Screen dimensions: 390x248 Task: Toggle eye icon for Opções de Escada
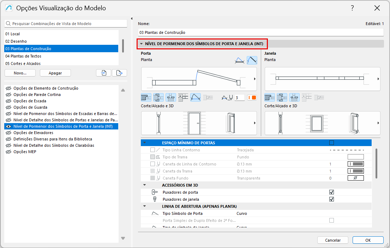point(8,101)
